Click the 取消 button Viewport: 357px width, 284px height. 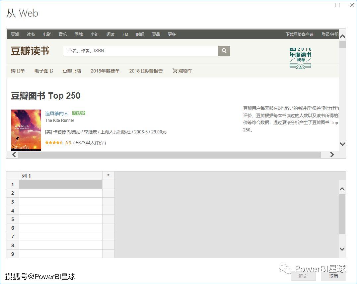pos(333,276)
